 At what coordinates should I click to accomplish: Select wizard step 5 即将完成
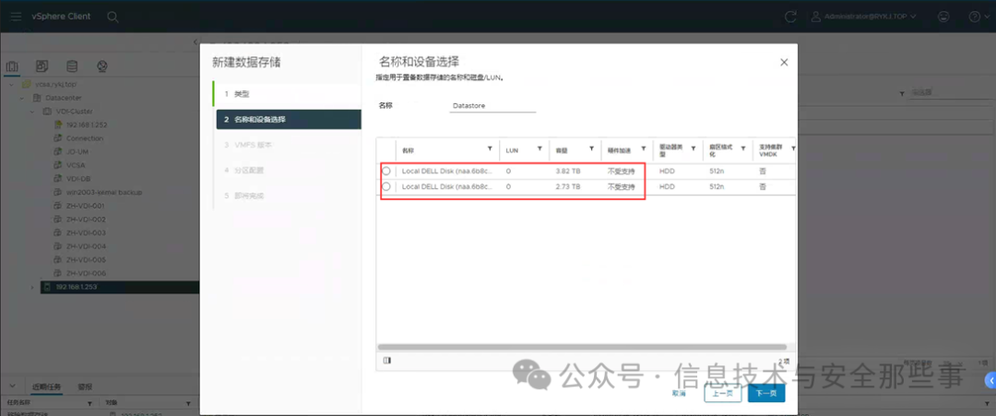point(287,196)
